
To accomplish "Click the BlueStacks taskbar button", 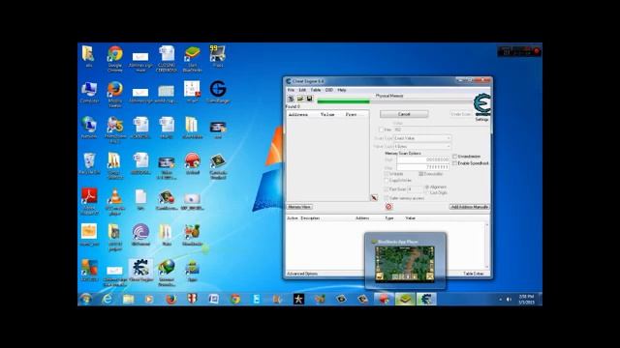I will click(x=405, y=299).
